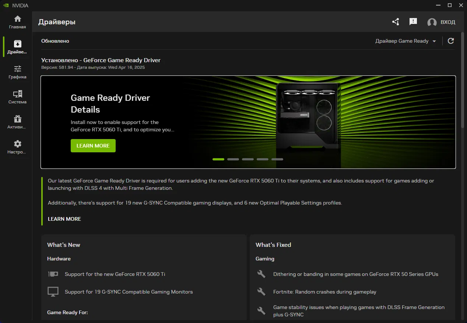
Task: Click the user avatar icon
Action: pos(432,22)
